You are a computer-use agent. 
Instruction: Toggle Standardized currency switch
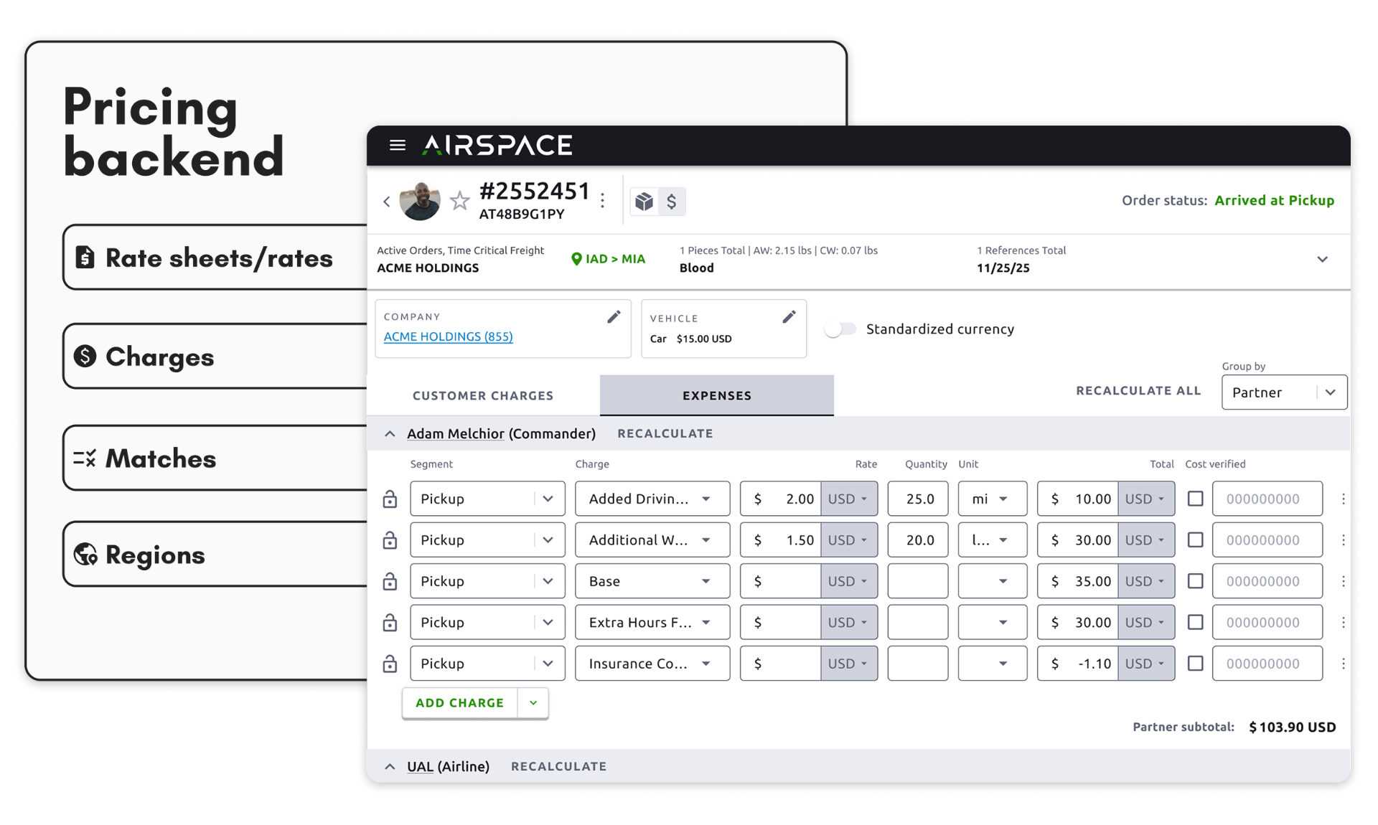840,329
